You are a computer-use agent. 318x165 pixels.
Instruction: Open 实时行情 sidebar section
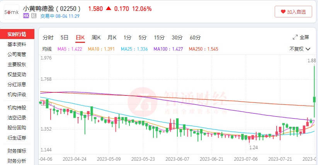click(17, 34)
